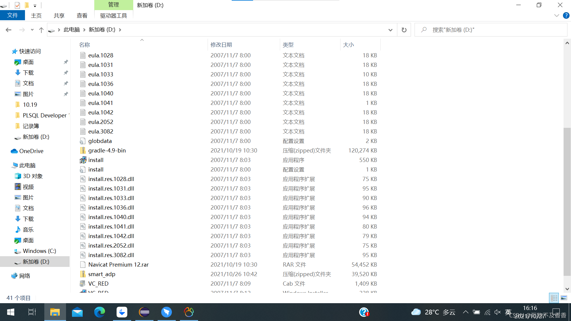Open the Help question mark icon
571x321 pixels.
[566, 15]
